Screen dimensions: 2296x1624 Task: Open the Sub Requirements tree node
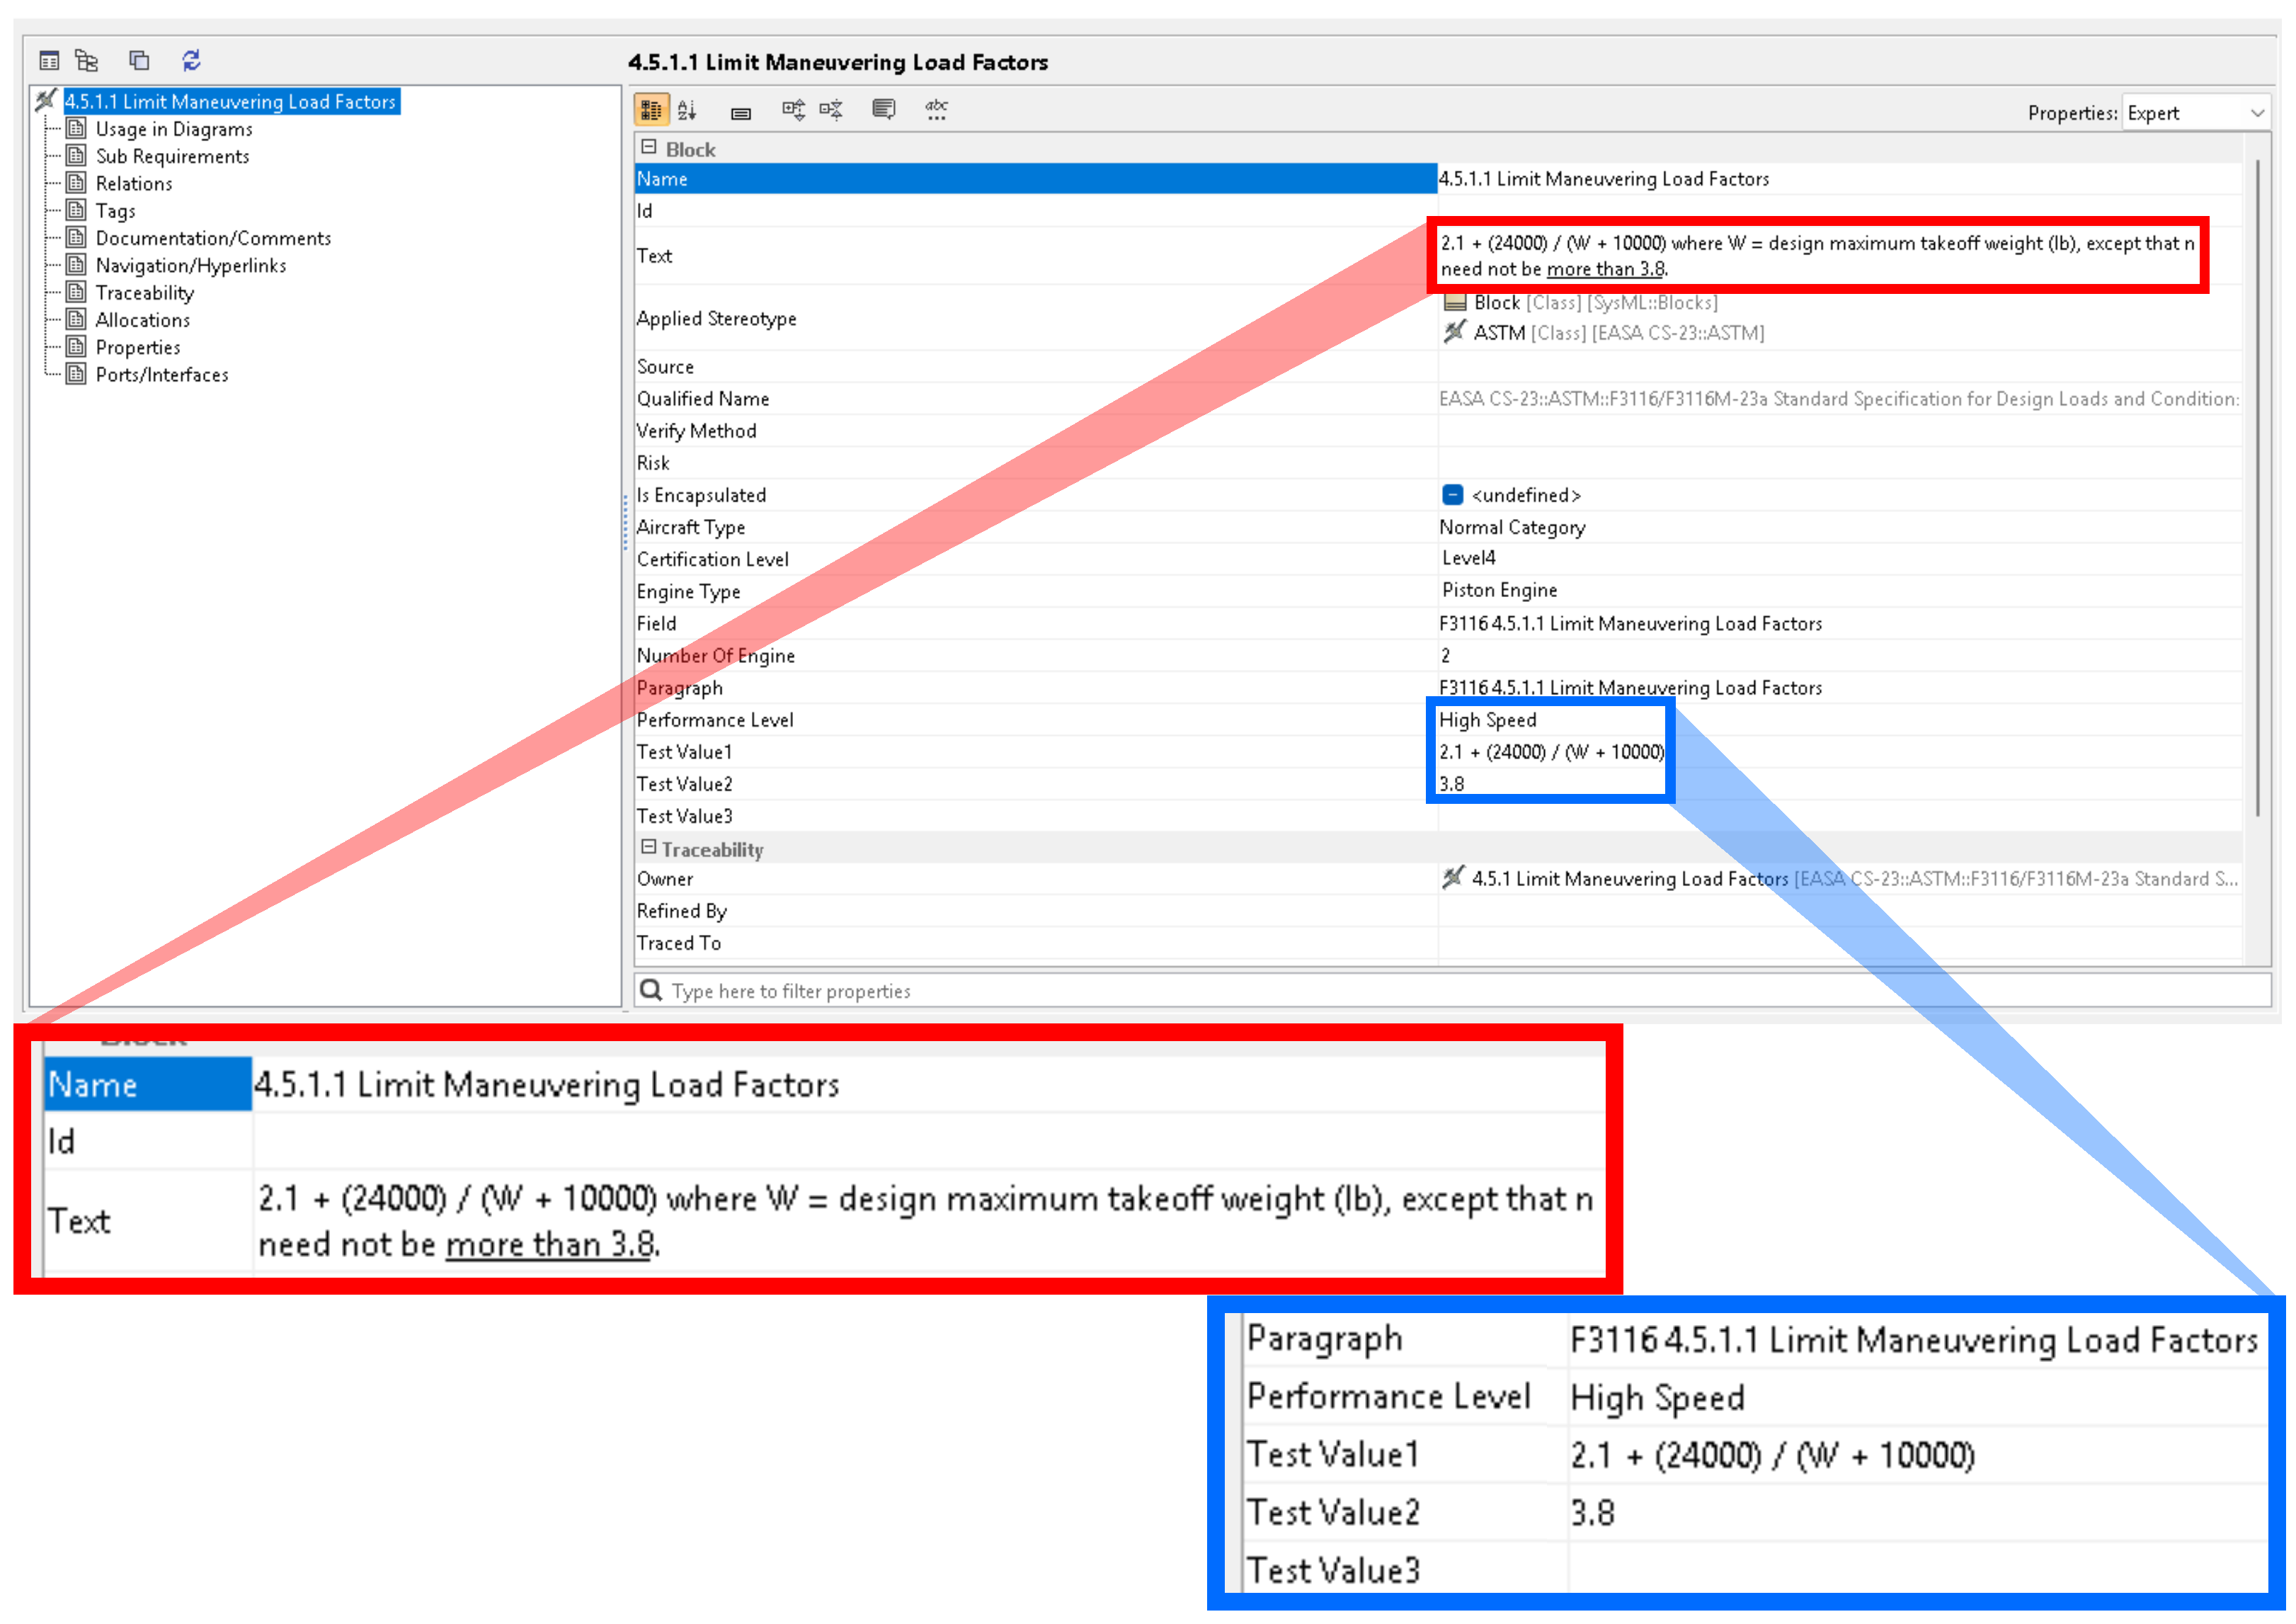click(172, 156)
